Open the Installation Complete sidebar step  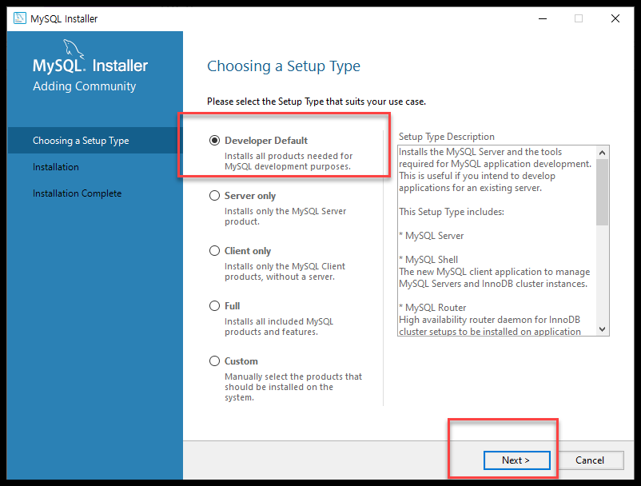77,193
